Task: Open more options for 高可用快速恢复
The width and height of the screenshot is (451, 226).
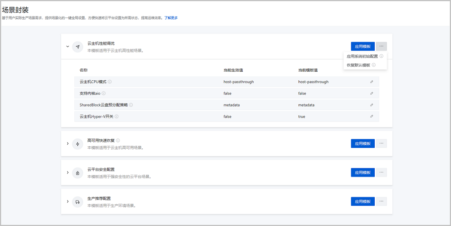Action: 381,143
